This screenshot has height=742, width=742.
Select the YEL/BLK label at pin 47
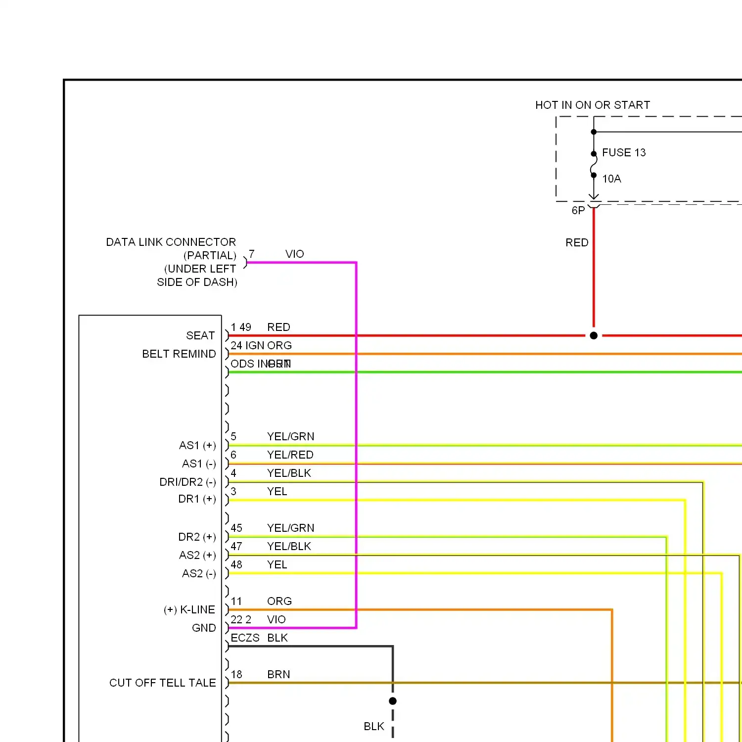289,546
